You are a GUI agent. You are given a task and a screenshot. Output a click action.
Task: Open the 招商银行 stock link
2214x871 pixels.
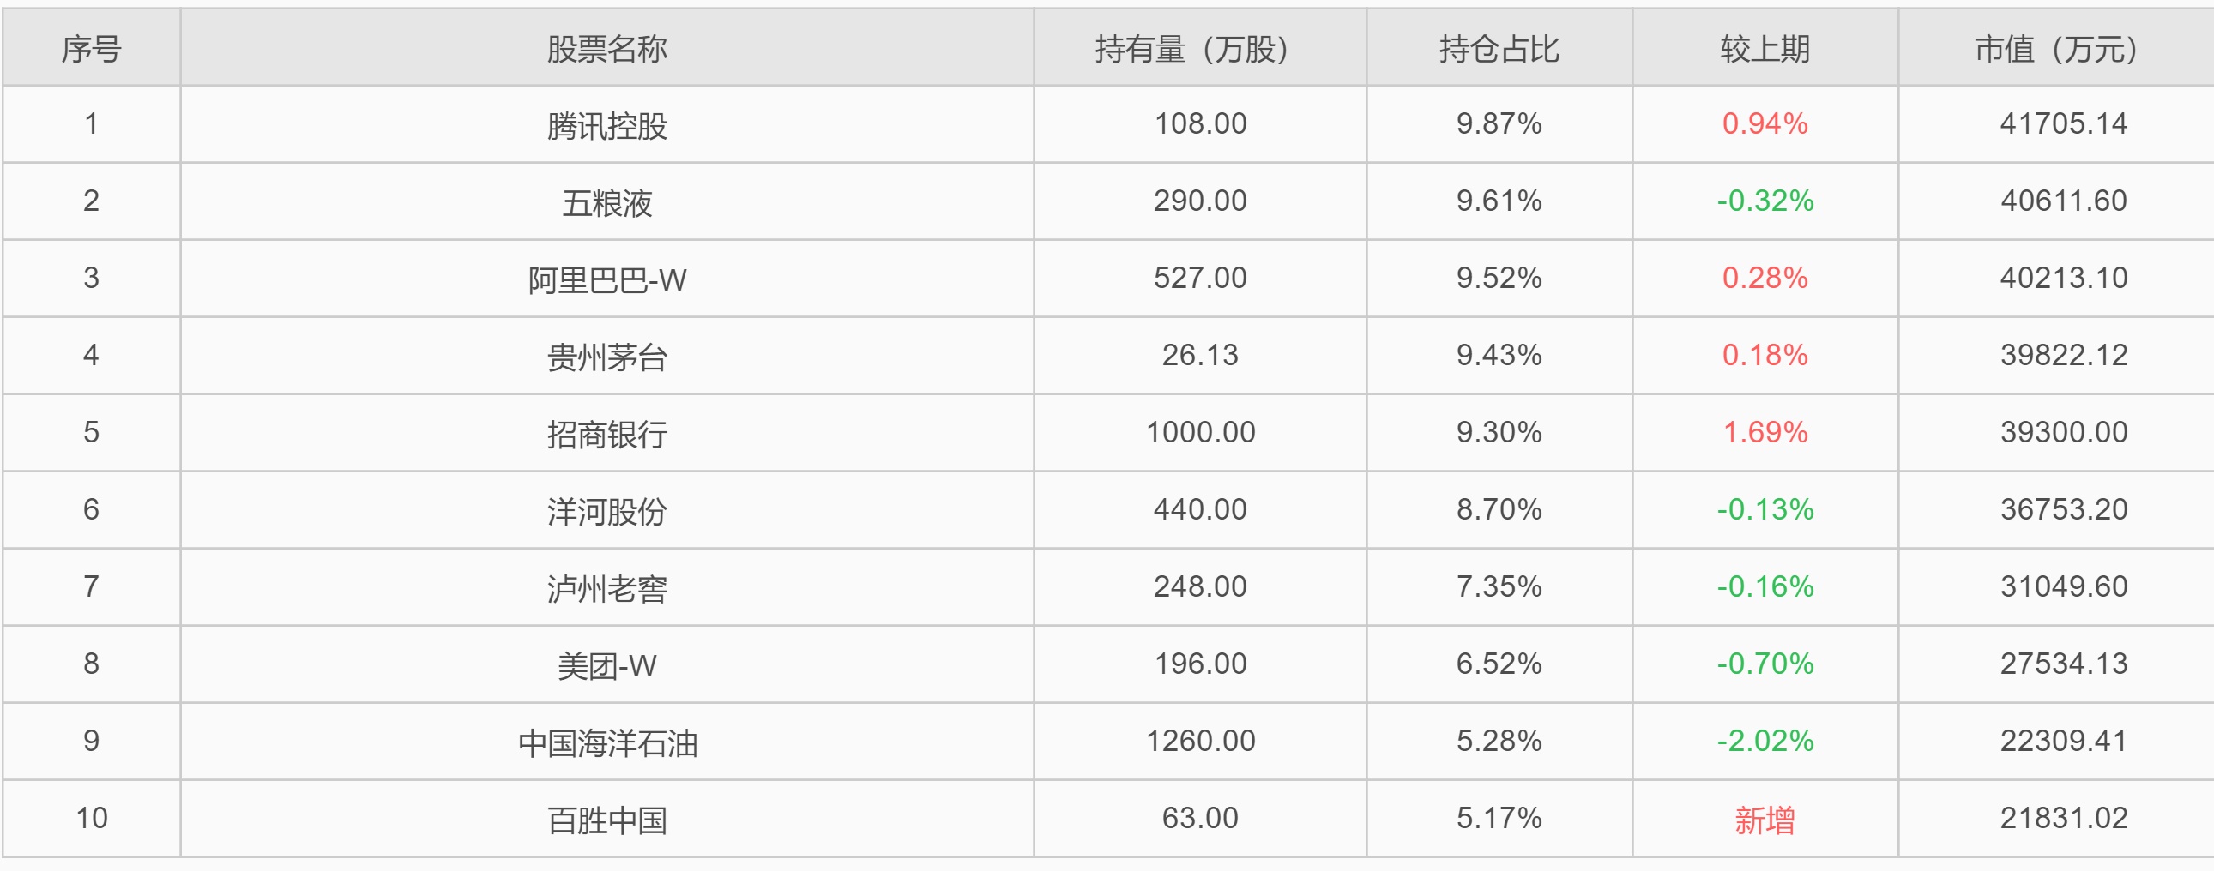click(606, 434)
